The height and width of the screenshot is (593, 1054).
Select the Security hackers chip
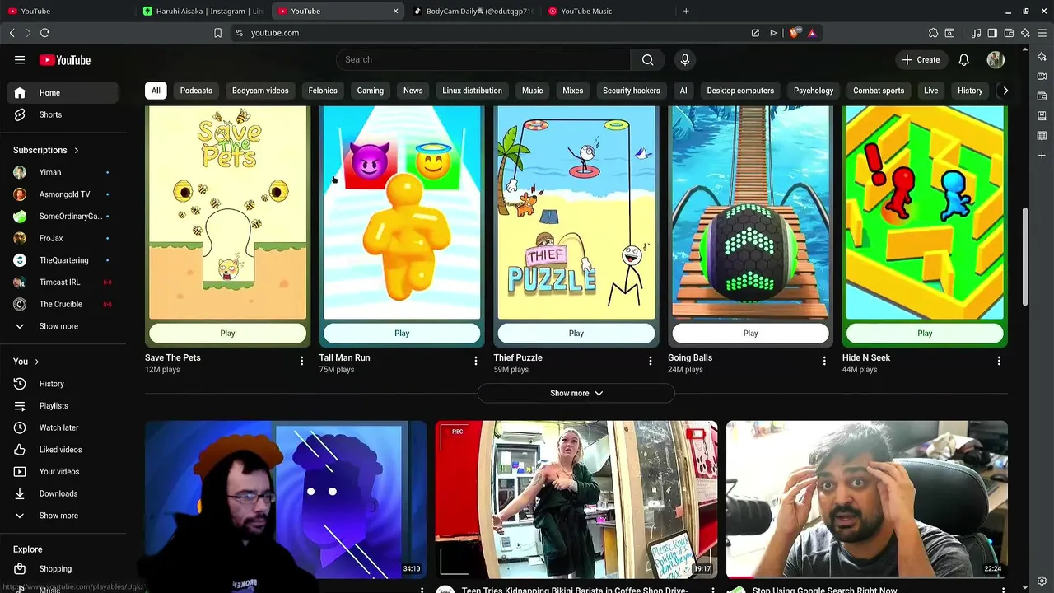[631, 91]
